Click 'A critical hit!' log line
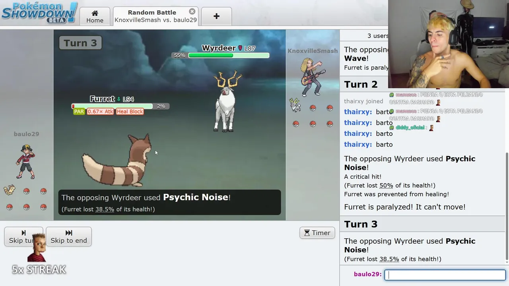The height and width of the screenshot is (286, 509). pos(362,177)
